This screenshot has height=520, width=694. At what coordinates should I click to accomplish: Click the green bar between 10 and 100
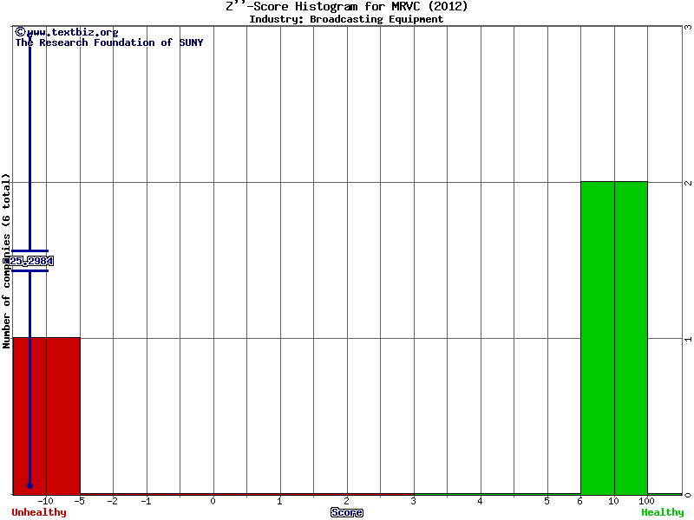[x=632, y=338]
